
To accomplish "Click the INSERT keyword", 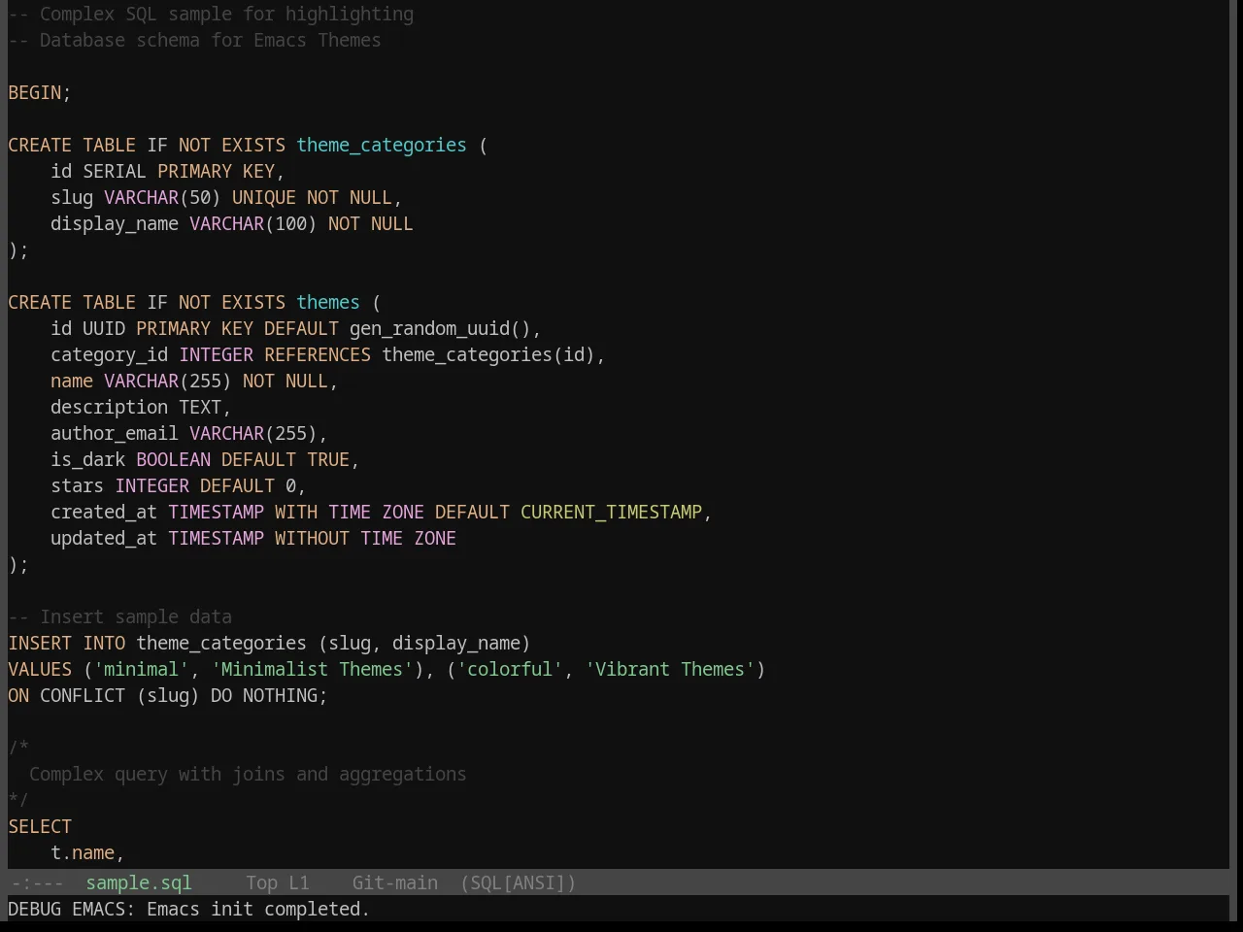I will tap(40, 643).
